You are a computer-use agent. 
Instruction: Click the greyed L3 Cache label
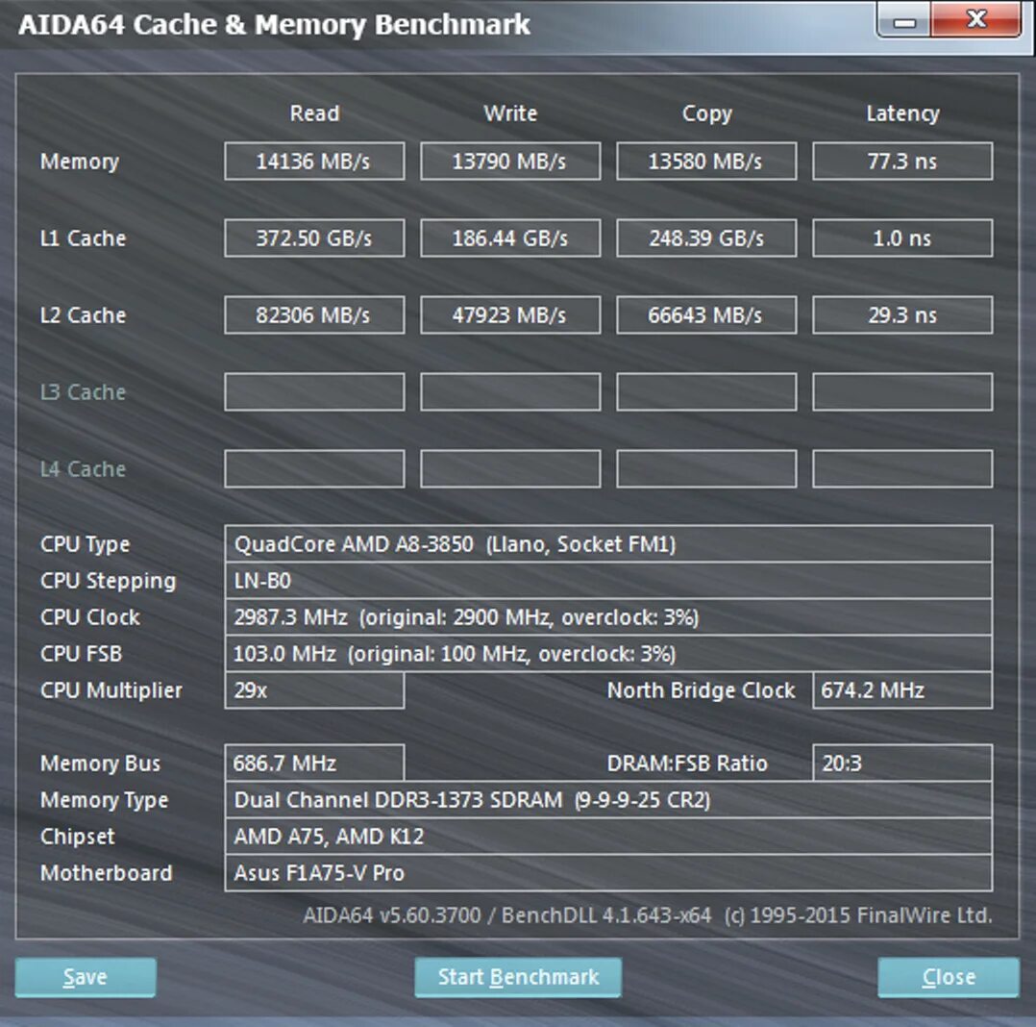click(x=84, y=391)
